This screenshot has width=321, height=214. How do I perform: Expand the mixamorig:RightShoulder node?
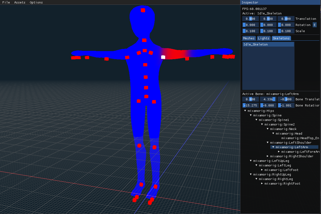click(267, 156)
